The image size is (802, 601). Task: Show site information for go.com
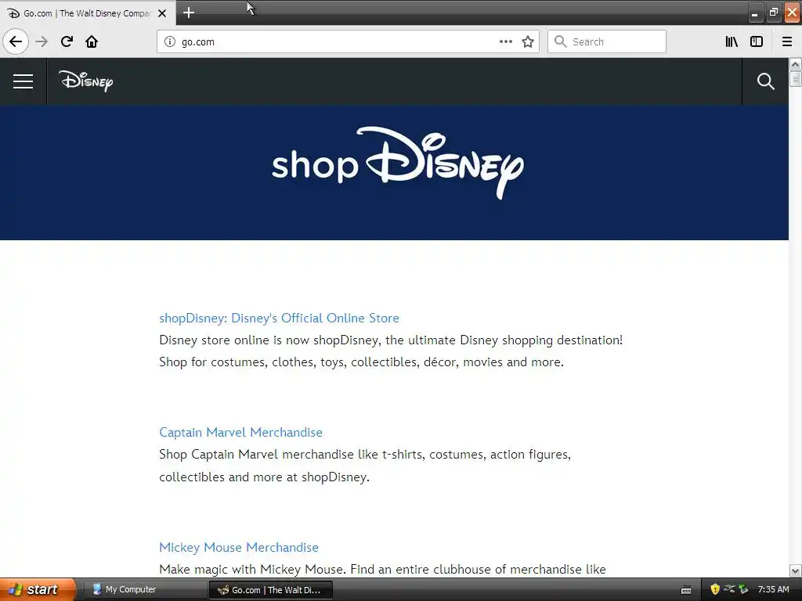[170, 42]
